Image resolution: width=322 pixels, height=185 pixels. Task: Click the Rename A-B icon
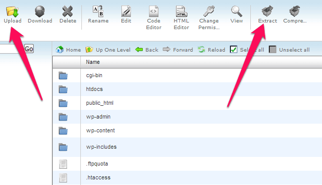click(98, 11)
